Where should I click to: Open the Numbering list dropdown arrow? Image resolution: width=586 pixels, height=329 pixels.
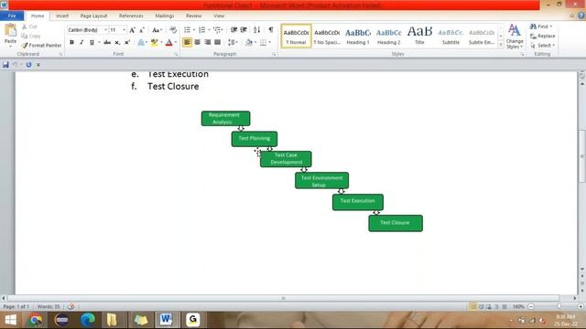(x=209, y=30)
